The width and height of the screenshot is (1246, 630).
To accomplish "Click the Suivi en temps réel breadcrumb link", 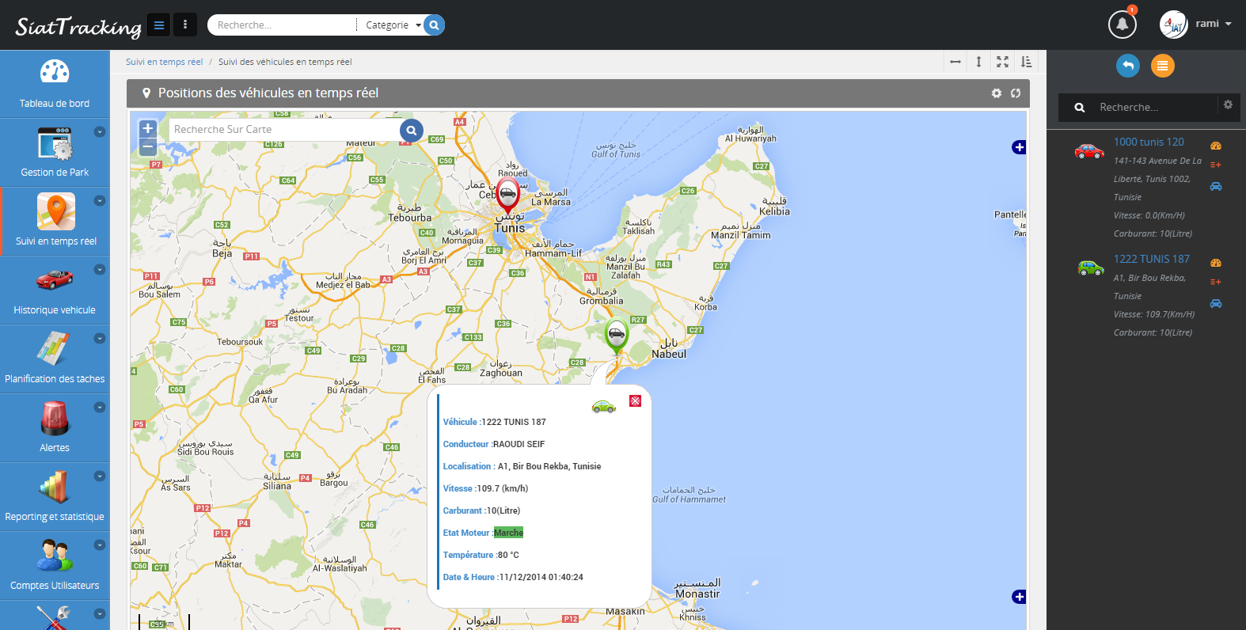I will [164, 62].
